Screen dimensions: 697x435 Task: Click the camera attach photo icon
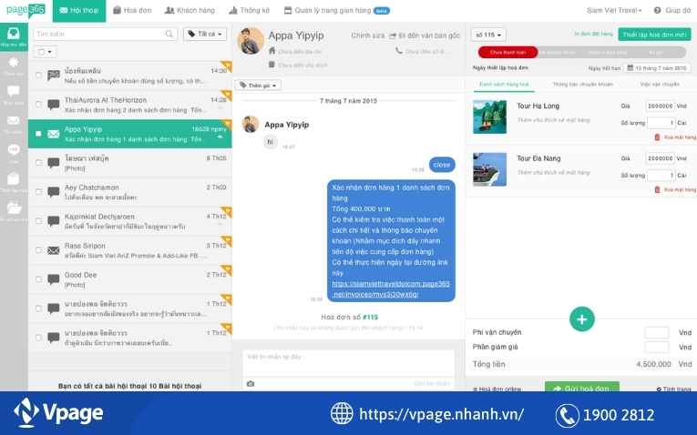pos(251,383)
